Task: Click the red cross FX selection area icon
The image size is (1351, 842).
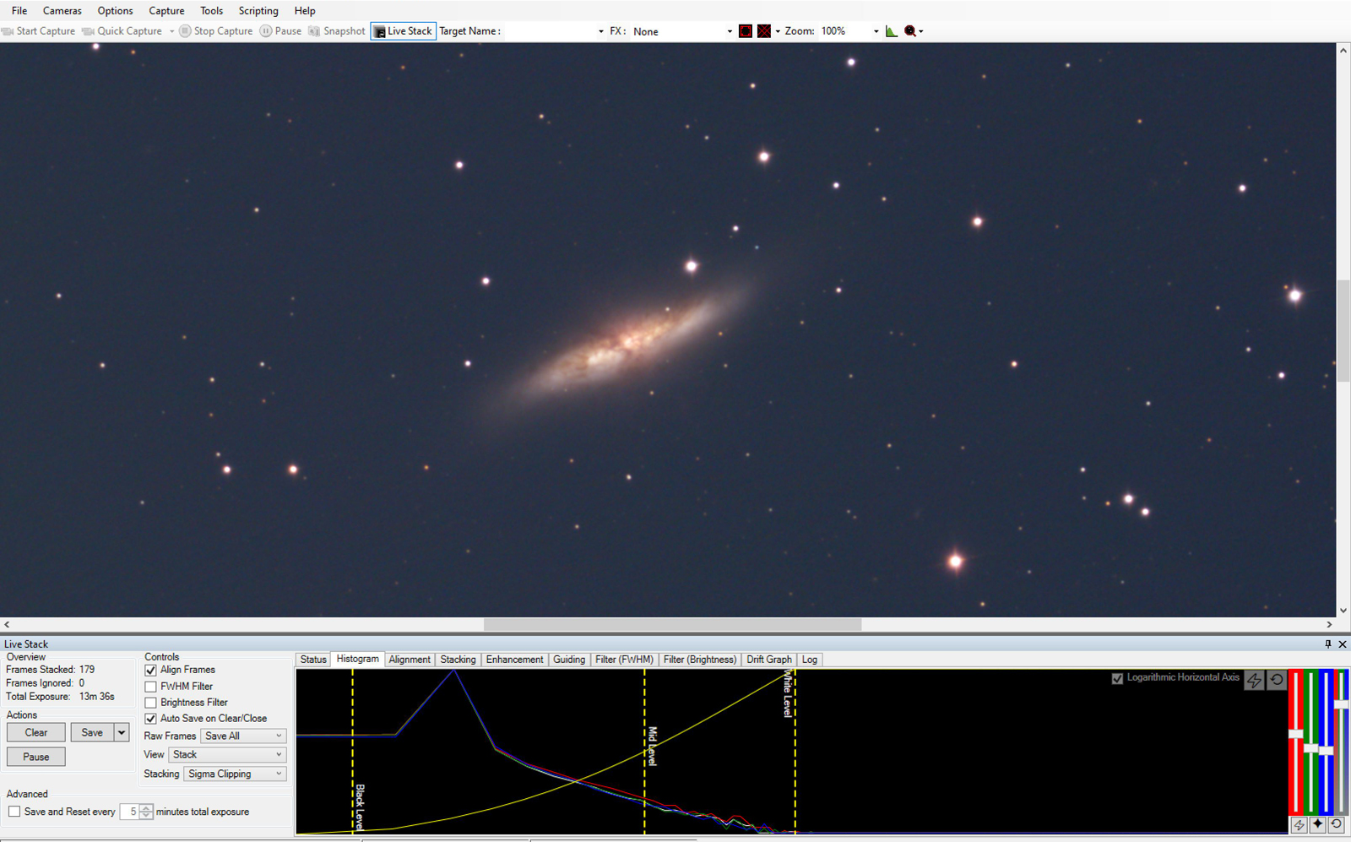Action: [x=764, y=31]
